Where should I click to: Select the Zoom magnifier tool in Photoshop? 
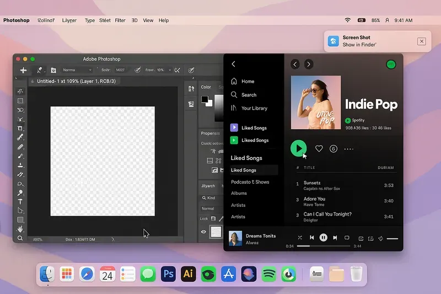[x=20, y=238]
